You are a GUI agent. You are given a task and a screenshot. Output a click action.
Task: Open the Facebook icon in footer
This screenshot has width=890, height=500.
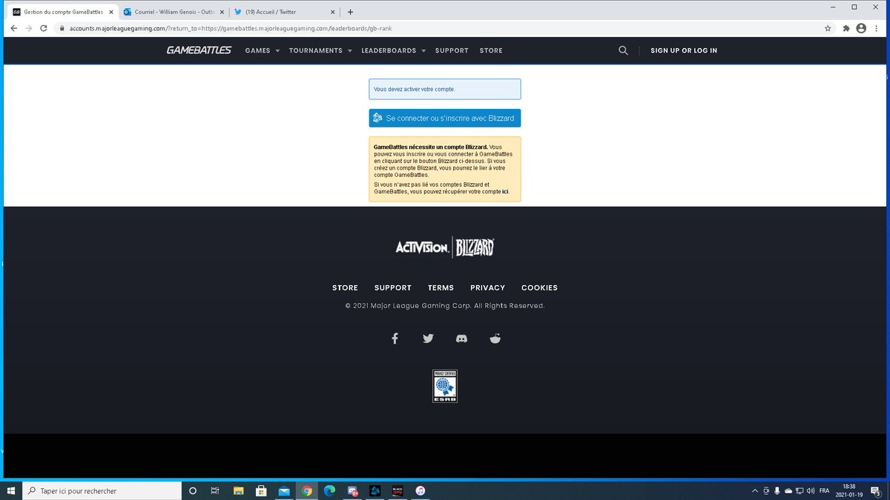(395, 339)
